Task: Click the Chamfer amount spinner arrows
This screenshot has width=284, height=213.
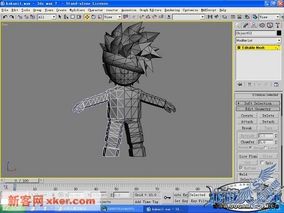Action: click(276, 142)
